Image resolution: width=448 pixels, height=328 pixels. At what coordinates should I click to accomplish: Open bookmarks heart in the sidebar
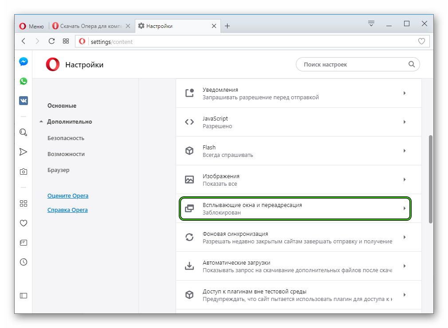[24, 223]
